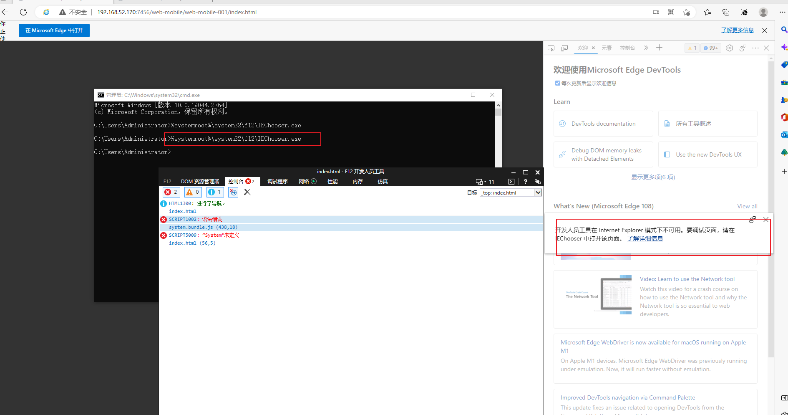Select the 控制台 tab in Edge DevTools

(627, 48)
